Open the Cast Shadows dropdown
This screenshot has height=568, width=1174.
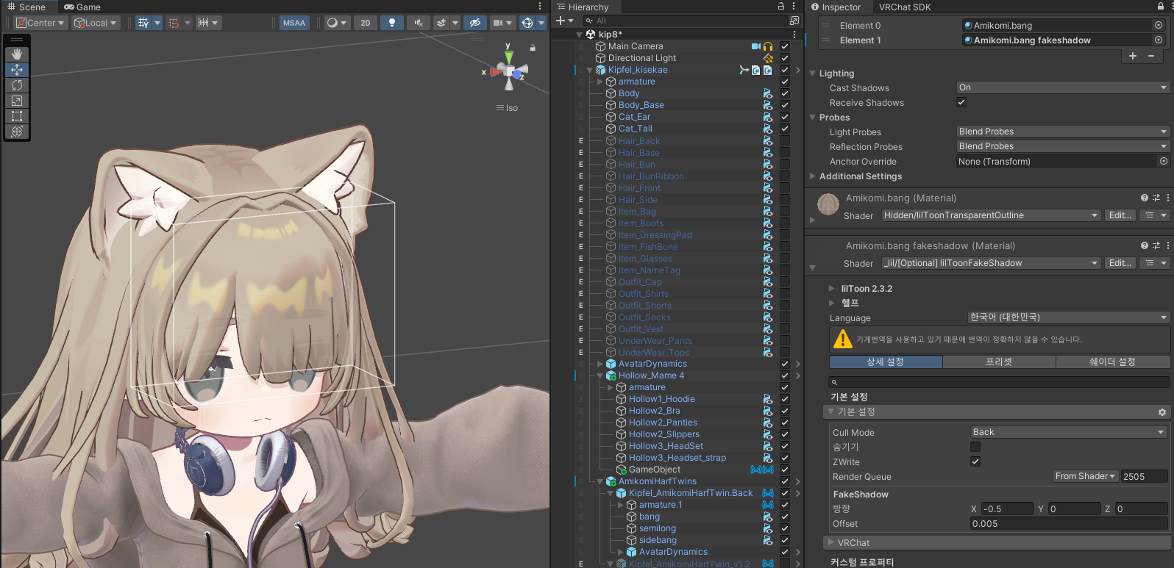click(1063, 87)
